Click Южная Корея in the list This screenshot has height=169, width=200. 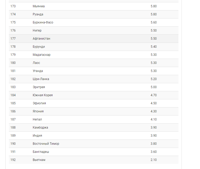(x=43, y=95)
